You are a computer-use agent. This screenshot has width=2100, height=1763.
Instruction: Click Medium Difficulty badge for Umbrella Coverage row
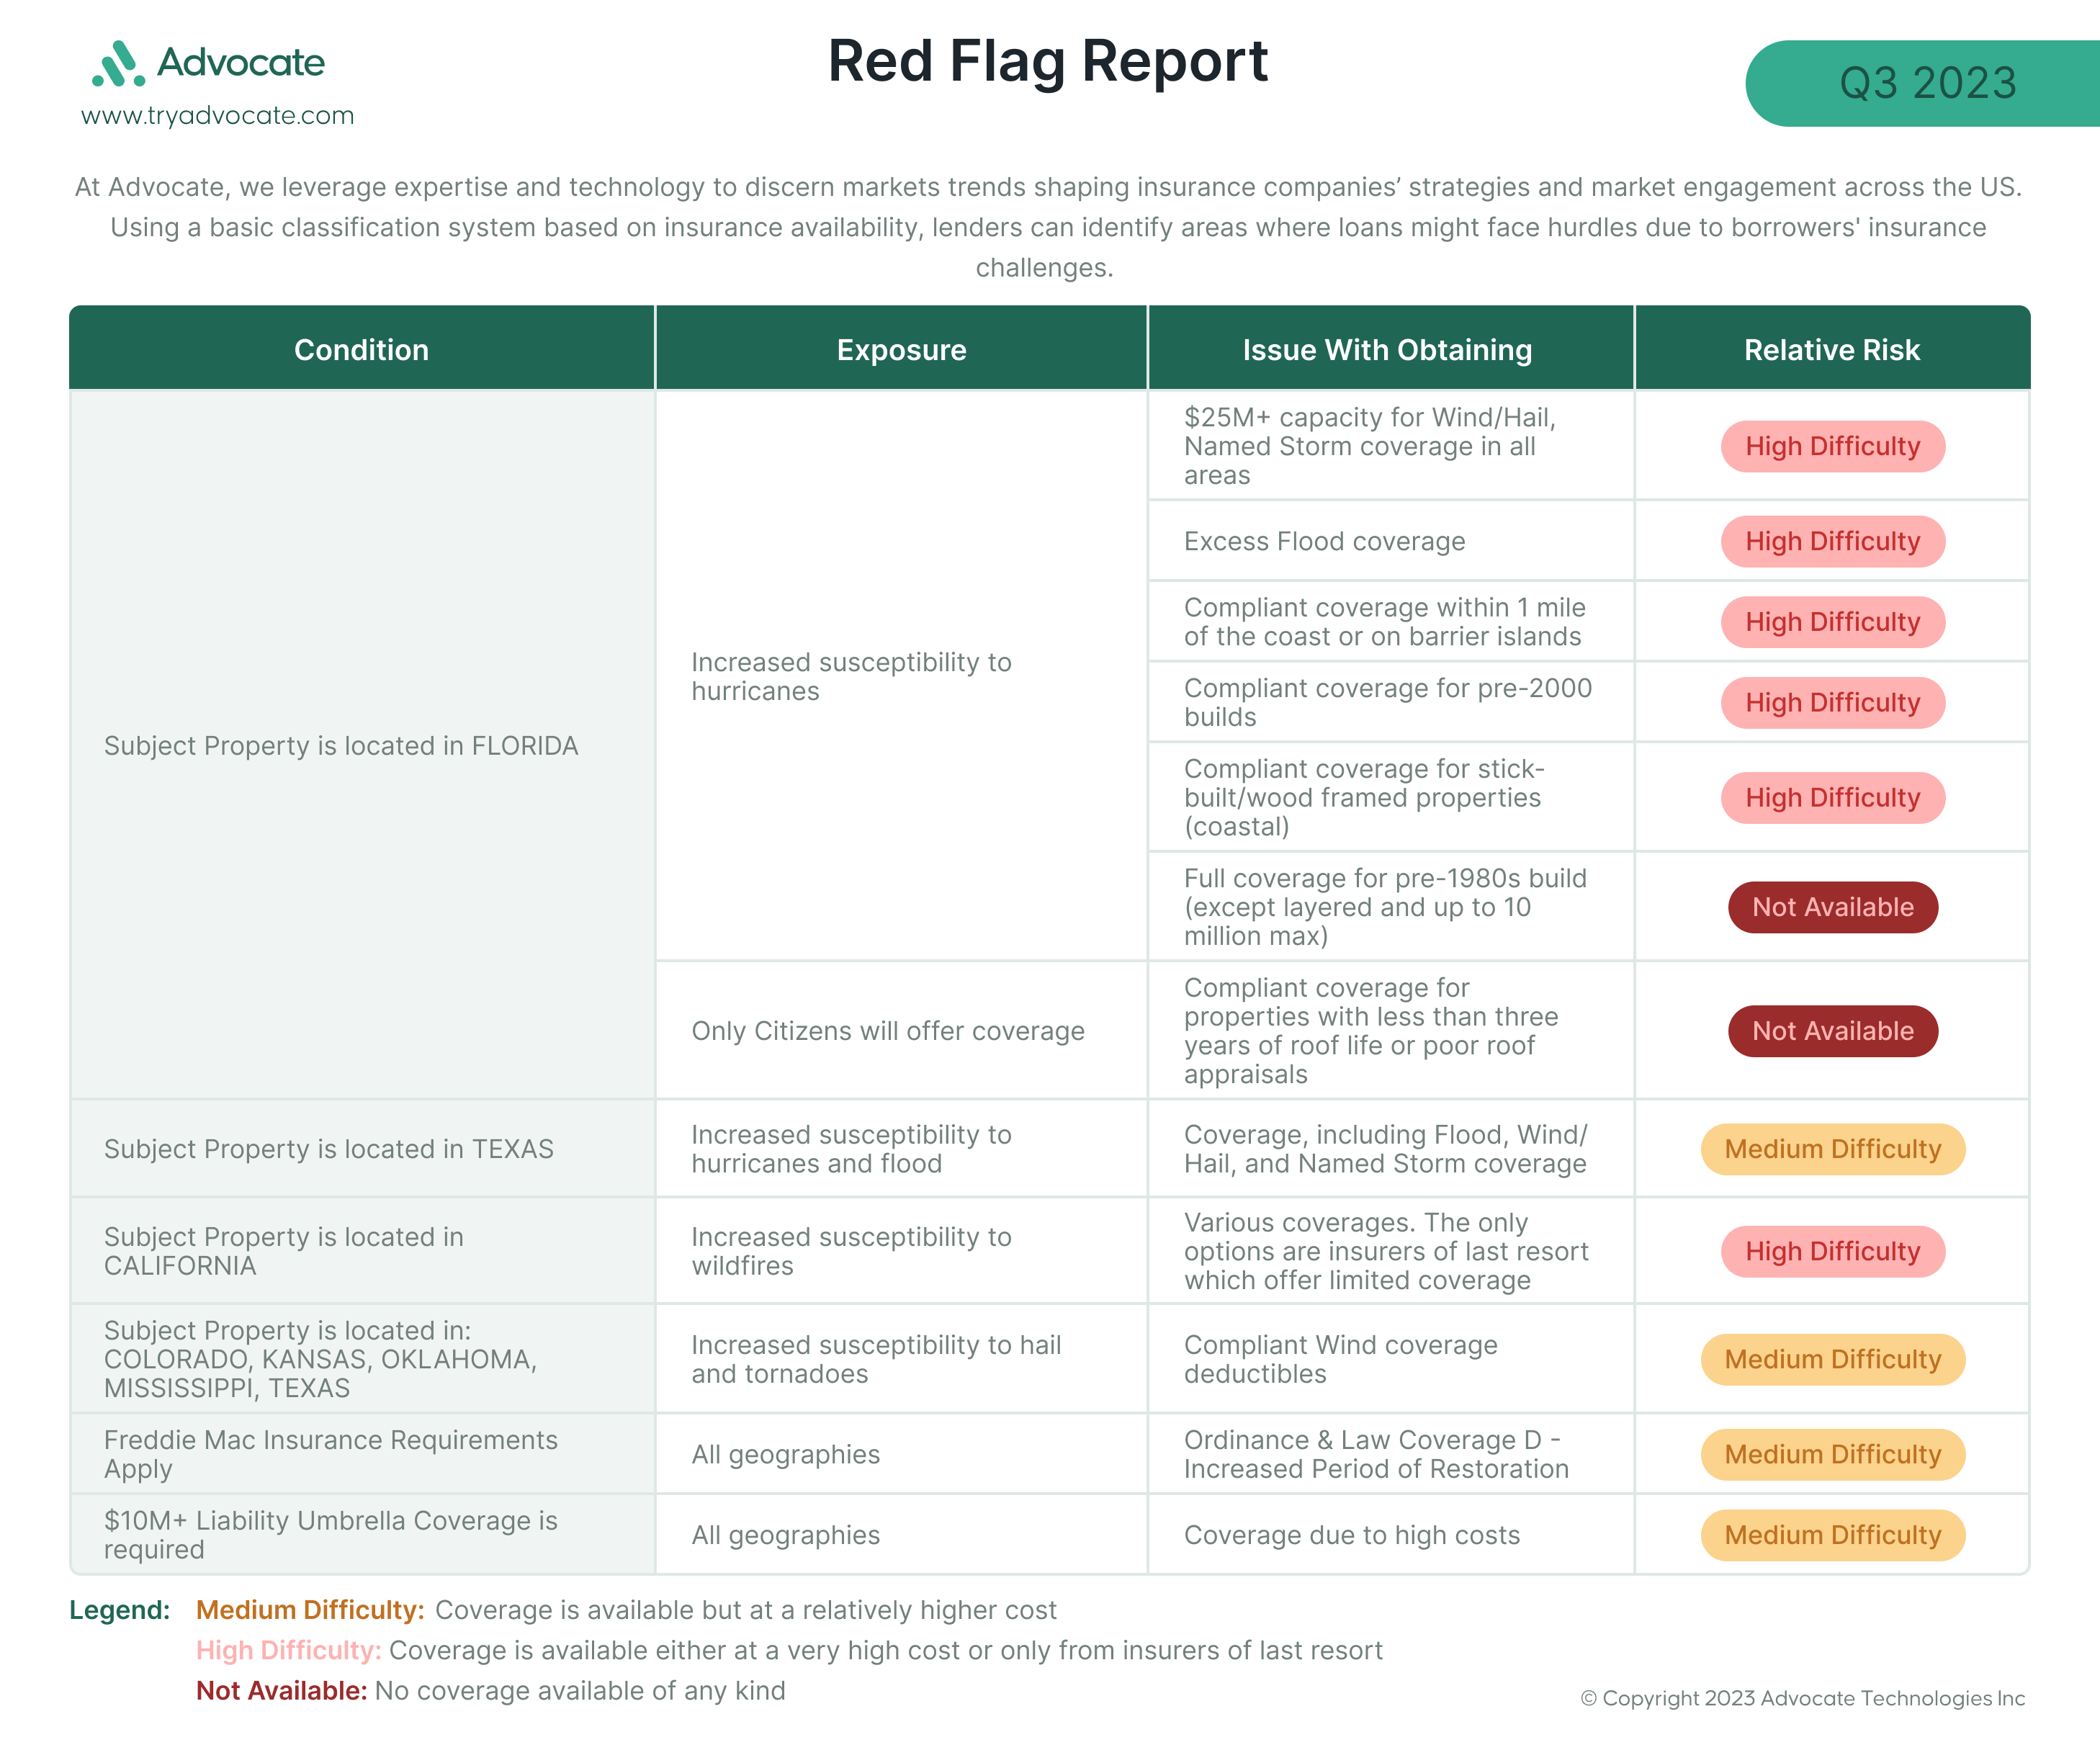point(1832,1535)
